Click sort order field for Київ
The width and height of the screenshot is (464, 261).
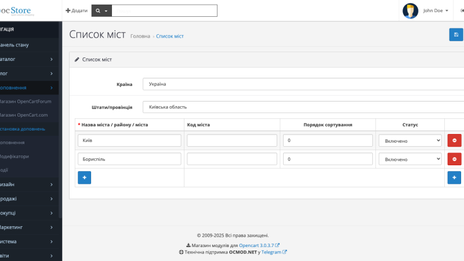328,140
